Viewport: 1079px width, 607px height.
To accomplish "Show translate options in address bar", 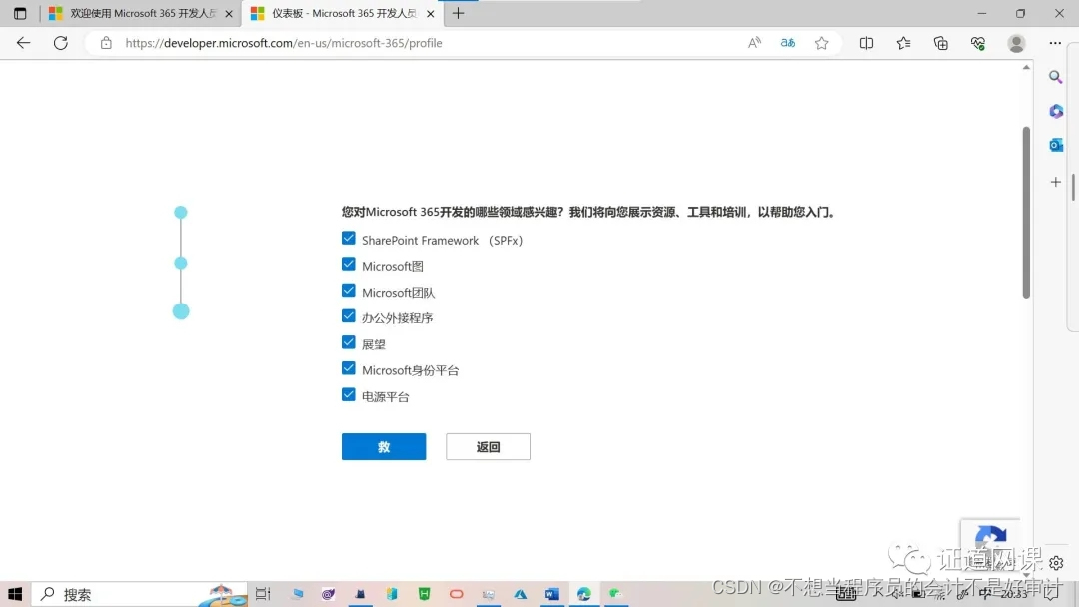I will [x=788, y=43].
